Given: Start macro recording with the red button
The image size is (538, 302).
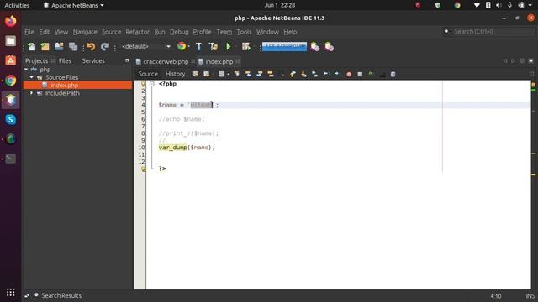Looking at the screenshot, I should 349,75.
